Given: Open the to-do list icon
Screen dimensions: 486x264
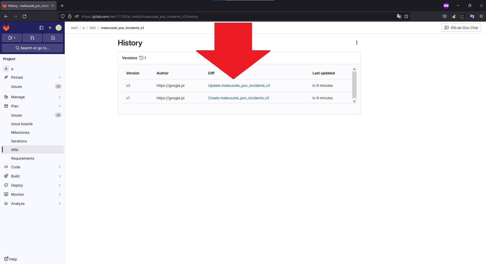Looking at the screenshot, I should click(x=53, y=38).
